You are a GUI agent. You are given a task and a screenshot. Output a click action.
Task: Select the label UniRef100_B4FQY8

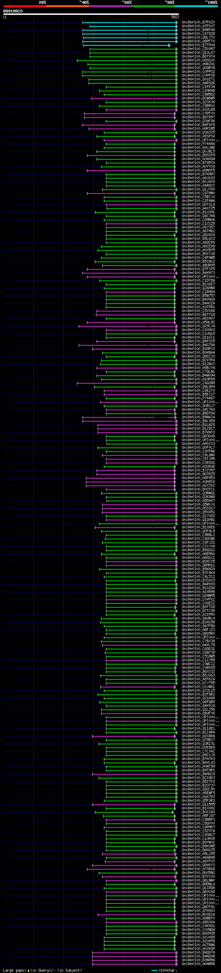[x=198, y=125]
